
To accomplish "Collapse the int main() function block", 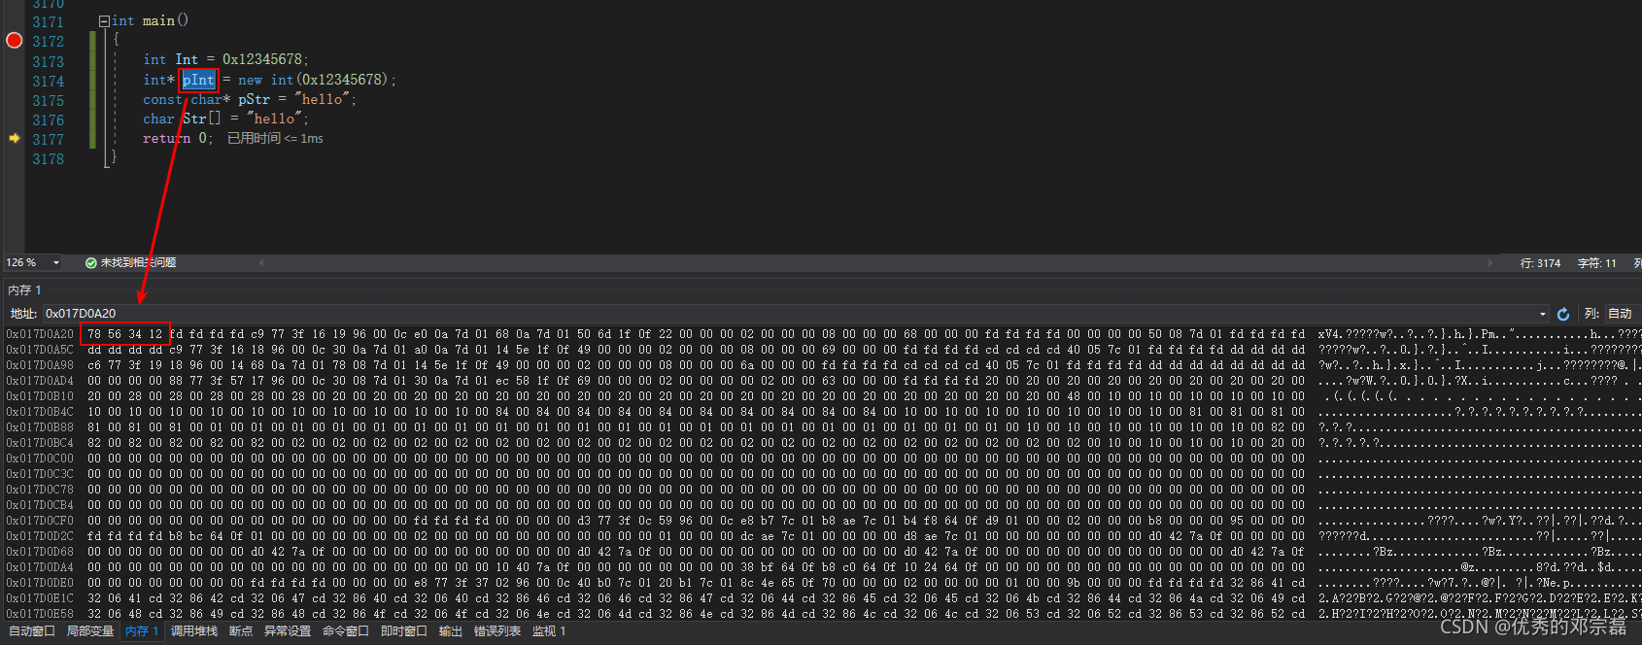I will [x=104, y=20].
